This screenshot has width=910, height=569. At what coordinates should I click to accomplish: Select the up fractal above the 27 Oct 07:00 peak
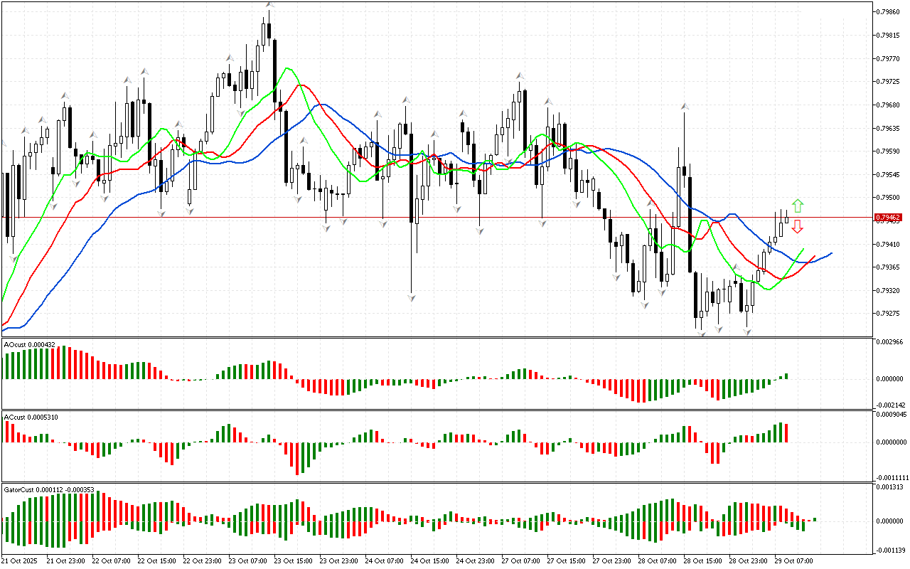pyautogui.click(x=520, y=75)
